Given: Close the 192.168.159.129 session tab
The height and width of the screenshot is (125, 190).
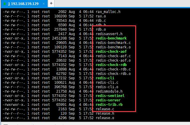Looking at the screenshot, I should coord(44,4).
